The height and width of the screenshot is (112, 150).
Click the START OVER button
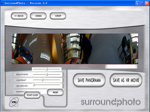click(32, 95)
